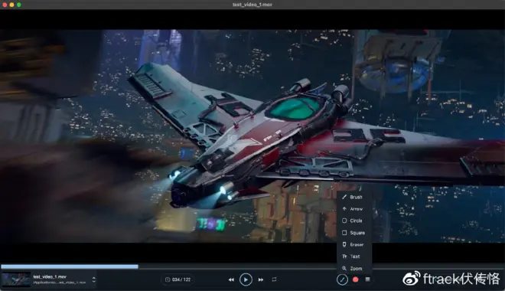505x291 pixels.
Task: Click the frame counter 034 / 122
Action: pos(178,280)
